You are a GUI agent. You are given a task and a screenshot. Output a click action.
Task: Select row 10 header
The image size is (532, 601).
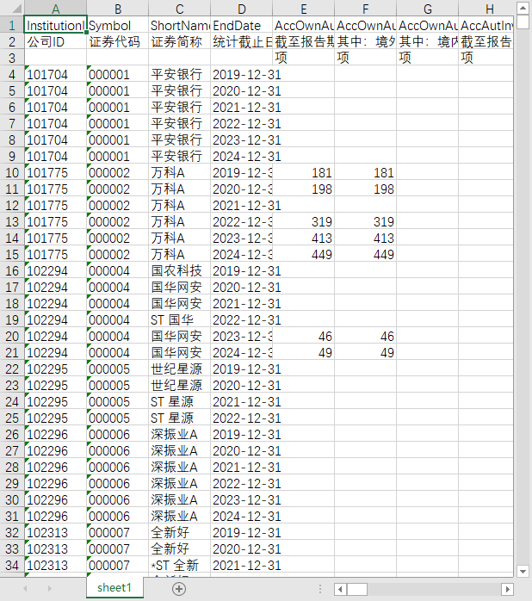click(12, 172)
